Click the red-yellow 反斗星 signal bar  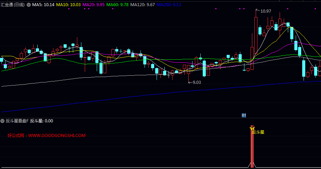pyautogui.click(x=252, y=147)
